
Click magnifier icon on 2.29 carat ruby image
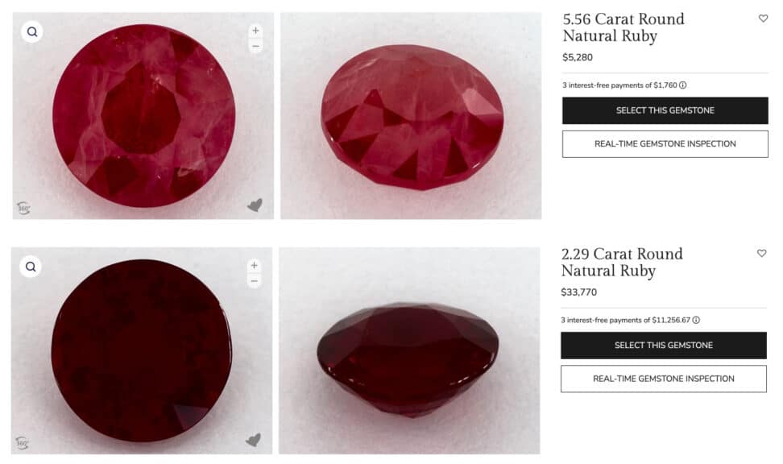tap(31, 267)
